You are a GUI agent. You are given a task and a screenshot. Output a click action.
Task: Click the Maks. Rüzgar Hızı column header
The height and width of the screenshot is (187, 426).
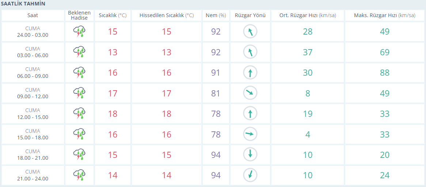tap(384, 15)
